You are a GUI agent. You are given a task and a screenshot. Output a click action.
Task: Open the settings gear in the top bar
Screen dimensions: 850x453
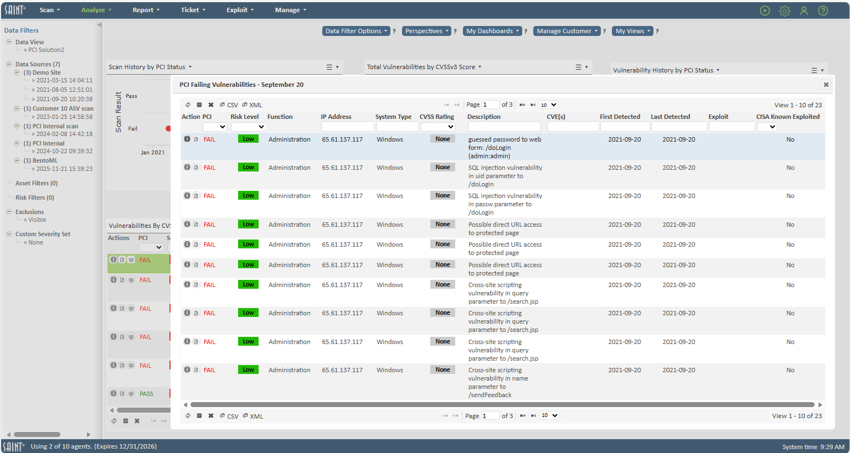tap(785, 10)
